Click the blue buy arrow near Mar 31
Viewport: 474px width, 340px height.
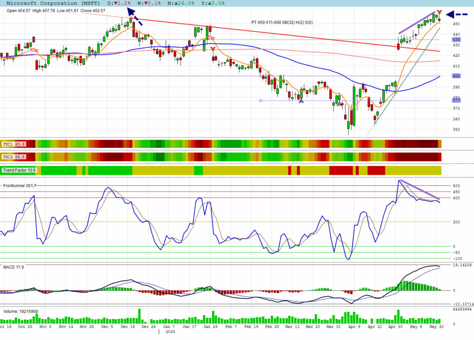(339, 104)
